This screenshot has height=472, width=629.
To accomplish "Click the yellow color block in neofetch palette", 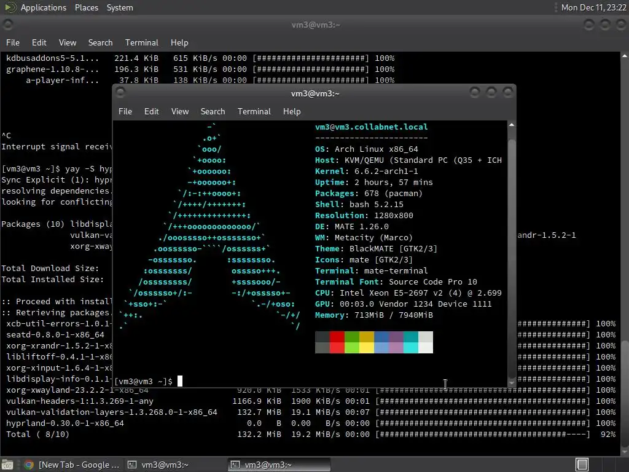I will coord(367,342).
